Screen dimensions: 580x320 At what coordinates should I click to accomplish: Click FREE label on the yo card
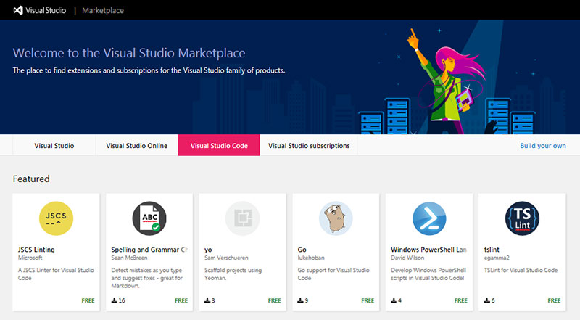pos(275,300)
